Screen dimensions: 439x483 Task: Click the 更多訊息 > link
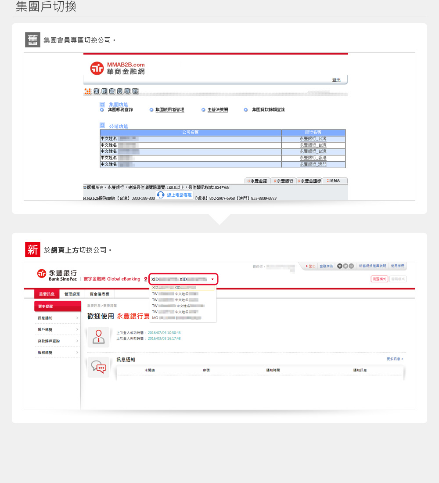(x=395, y=359)
